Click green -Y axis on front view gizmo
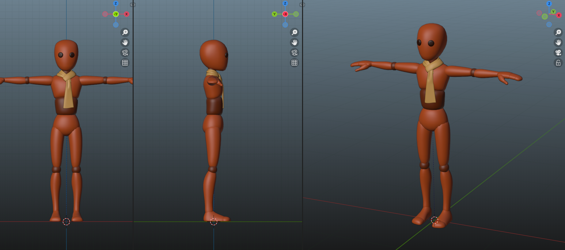 (x=116, y=14)
